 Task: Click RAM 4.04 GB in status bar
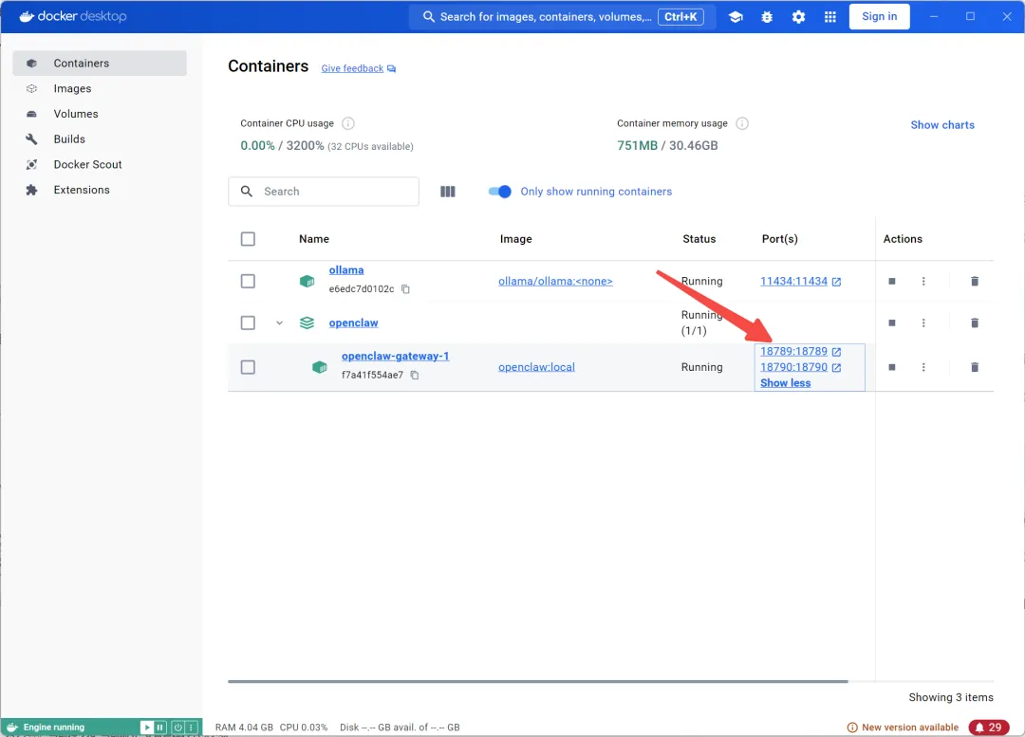click(244, 728)
